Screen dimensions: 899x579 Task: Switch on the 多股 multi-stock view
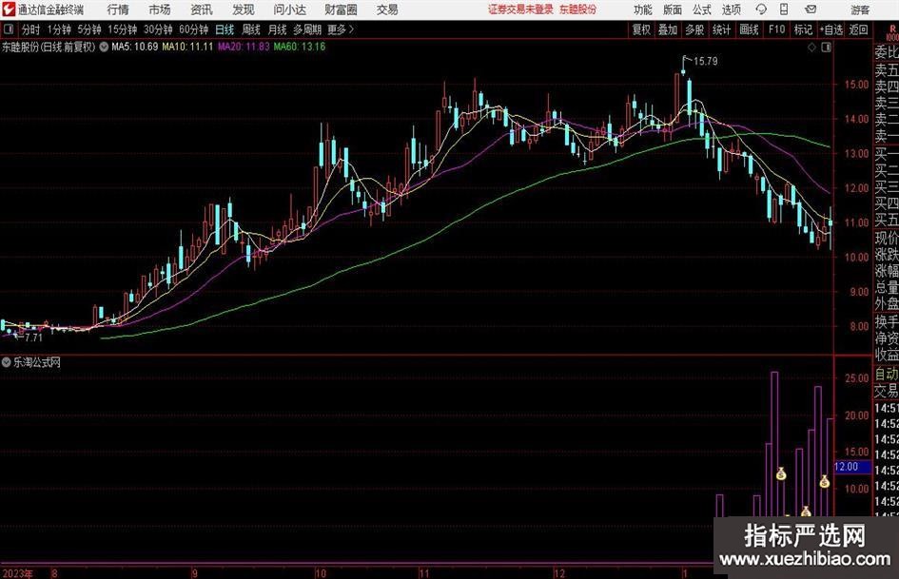[x=694, y=29]
